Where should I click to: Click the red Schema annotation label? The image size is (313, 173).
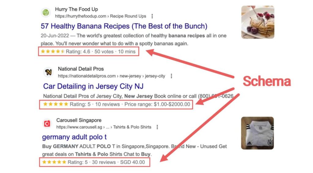point(267,82)
